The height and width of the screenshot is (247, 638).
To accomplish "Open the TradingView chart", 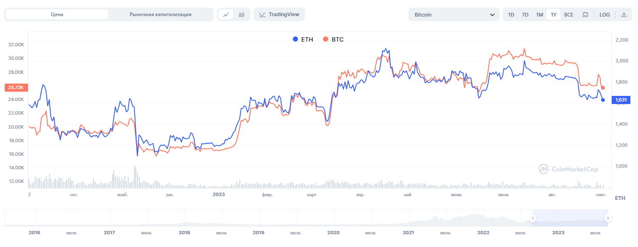I will point(279,14).
